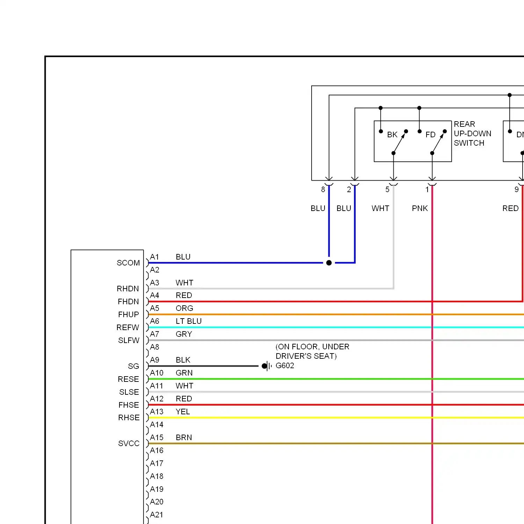Select pin label A8
The height and width of the screenshot is (524, 524).
pyautogui.click(x=154, y=347)
